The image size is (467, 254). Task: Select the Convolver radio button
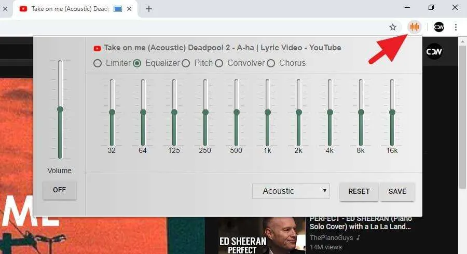tap(219, 63)
